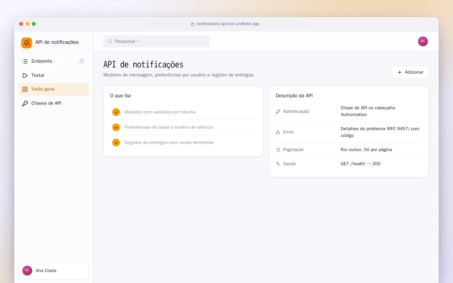Click the 'Paginação' label
This screenshot has height=283, width=453.
pos(293,150)
